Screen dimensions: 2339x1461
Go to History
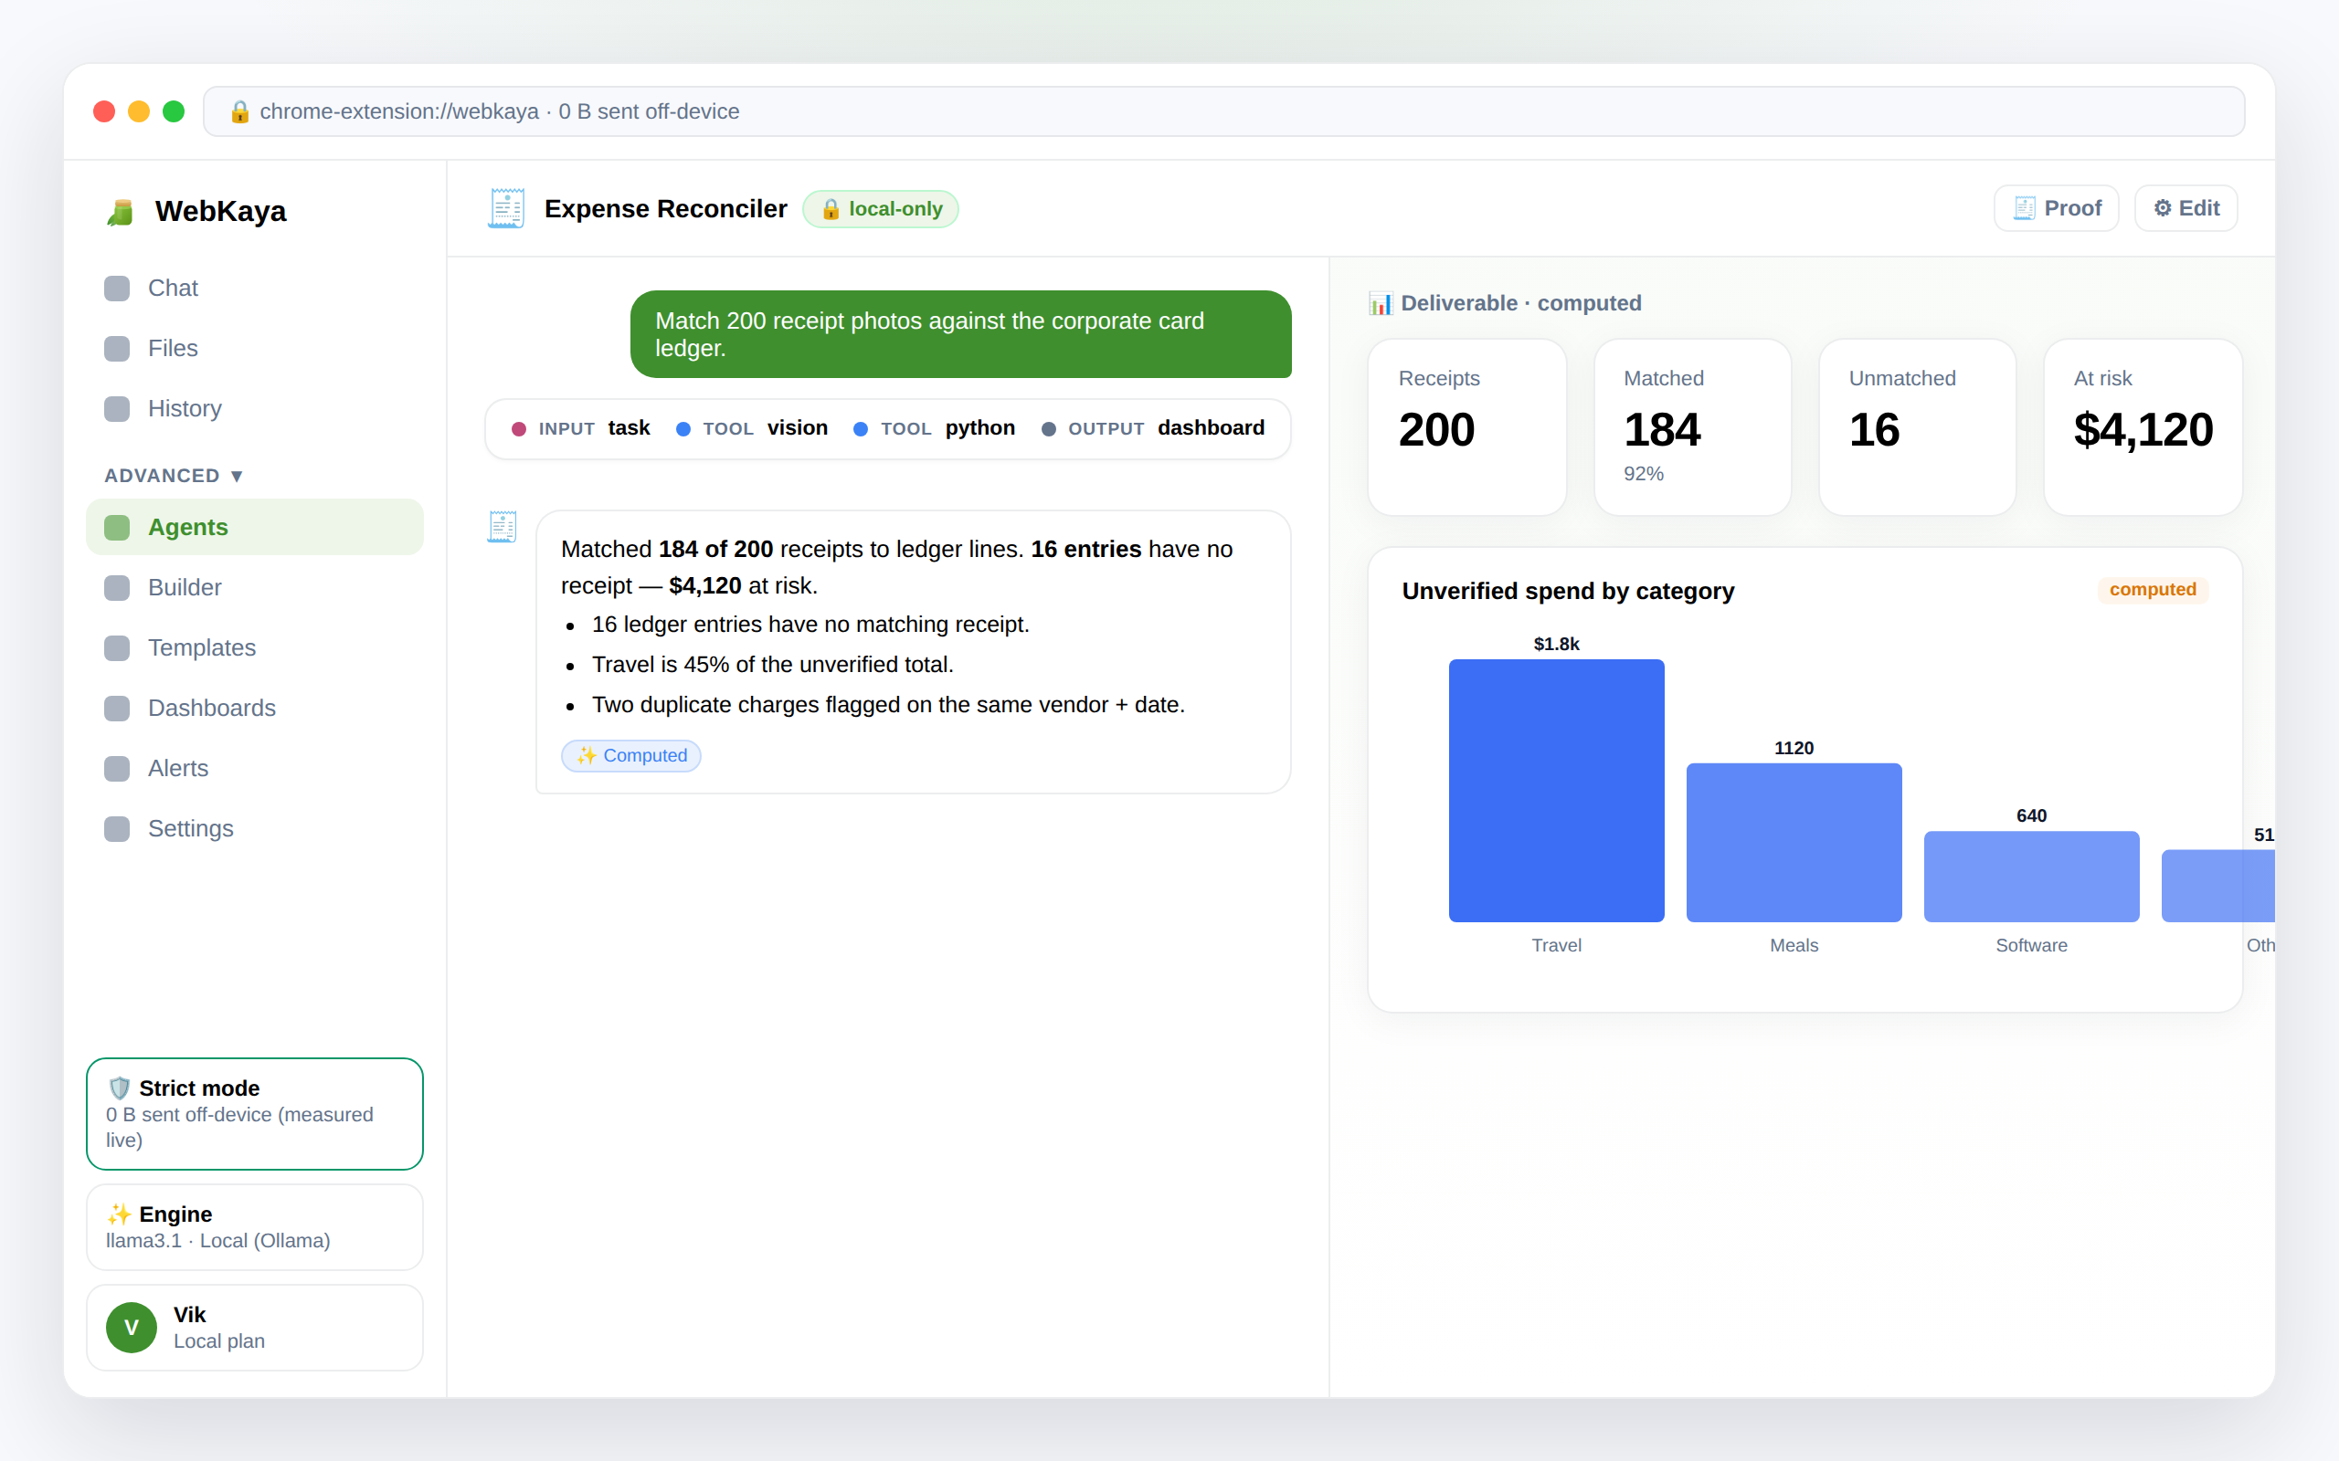click(x=255, y=409)
